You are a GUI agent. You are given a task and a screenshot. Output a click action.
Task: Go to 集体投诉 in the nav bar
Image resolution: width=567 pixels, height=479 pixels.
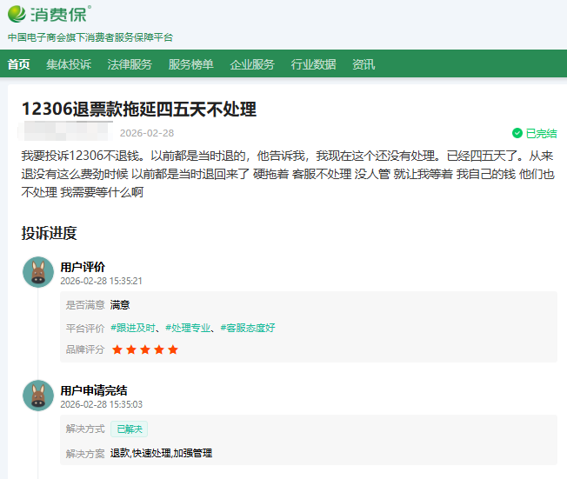69,64
